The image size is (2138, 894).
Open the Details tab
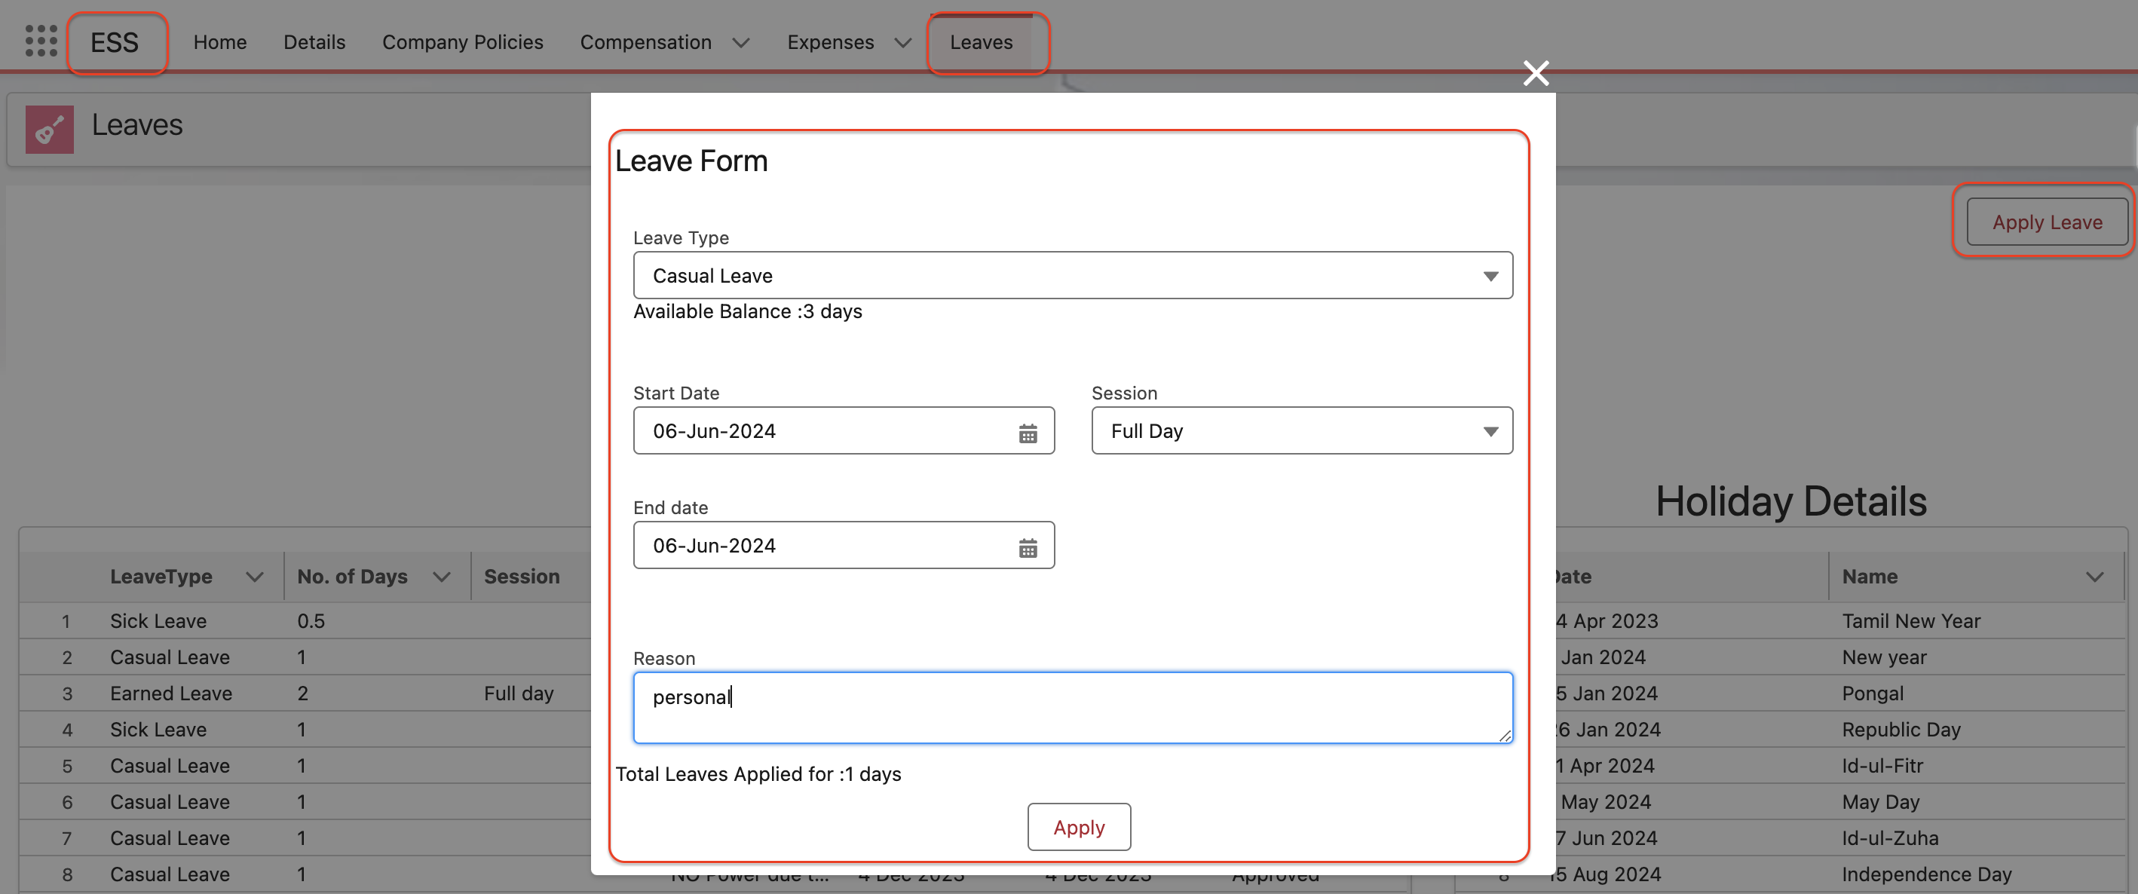(314, 42)
